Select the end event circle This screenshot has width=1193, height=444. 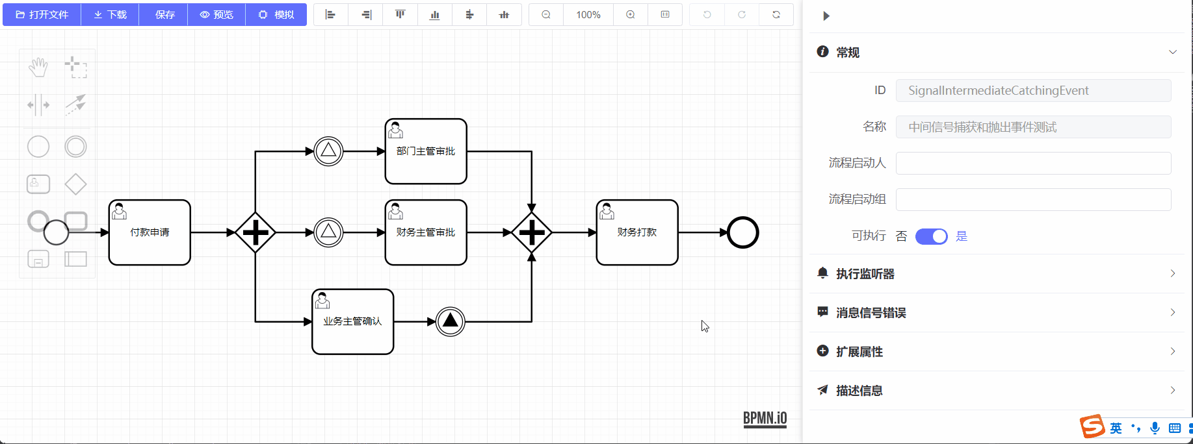(x=743, y=232)
